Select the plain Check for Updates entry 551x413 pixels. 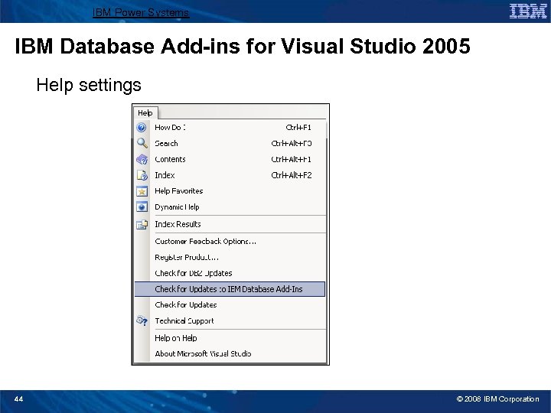click(230, 305)
